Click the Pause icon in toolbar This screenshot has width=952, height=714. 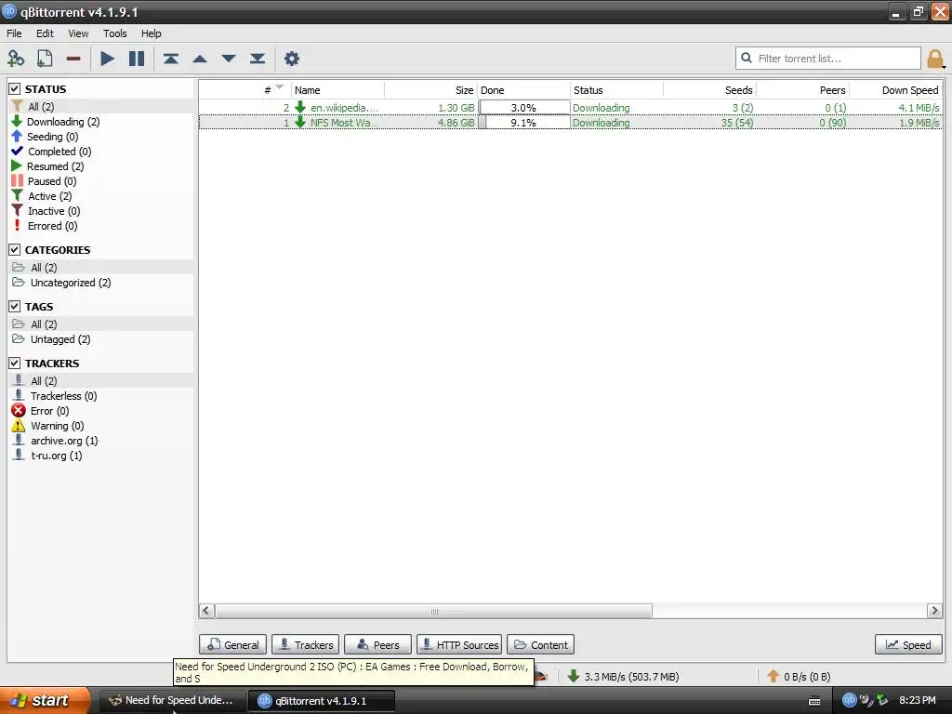(137, 59)
